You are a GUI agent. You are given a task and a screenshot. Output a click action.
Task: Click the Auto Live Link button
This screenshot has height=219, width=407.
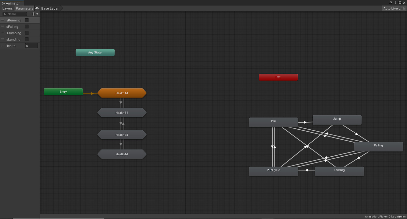pyautogui.click(x=394, y=8)
